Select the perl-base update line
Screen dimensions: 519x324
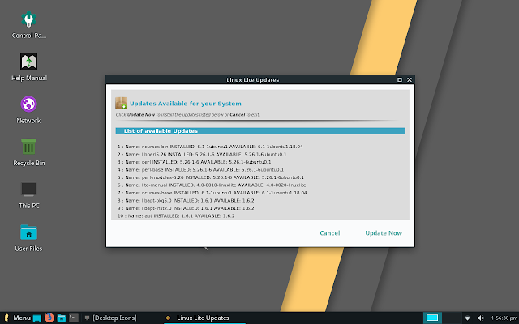coord(200,169)
